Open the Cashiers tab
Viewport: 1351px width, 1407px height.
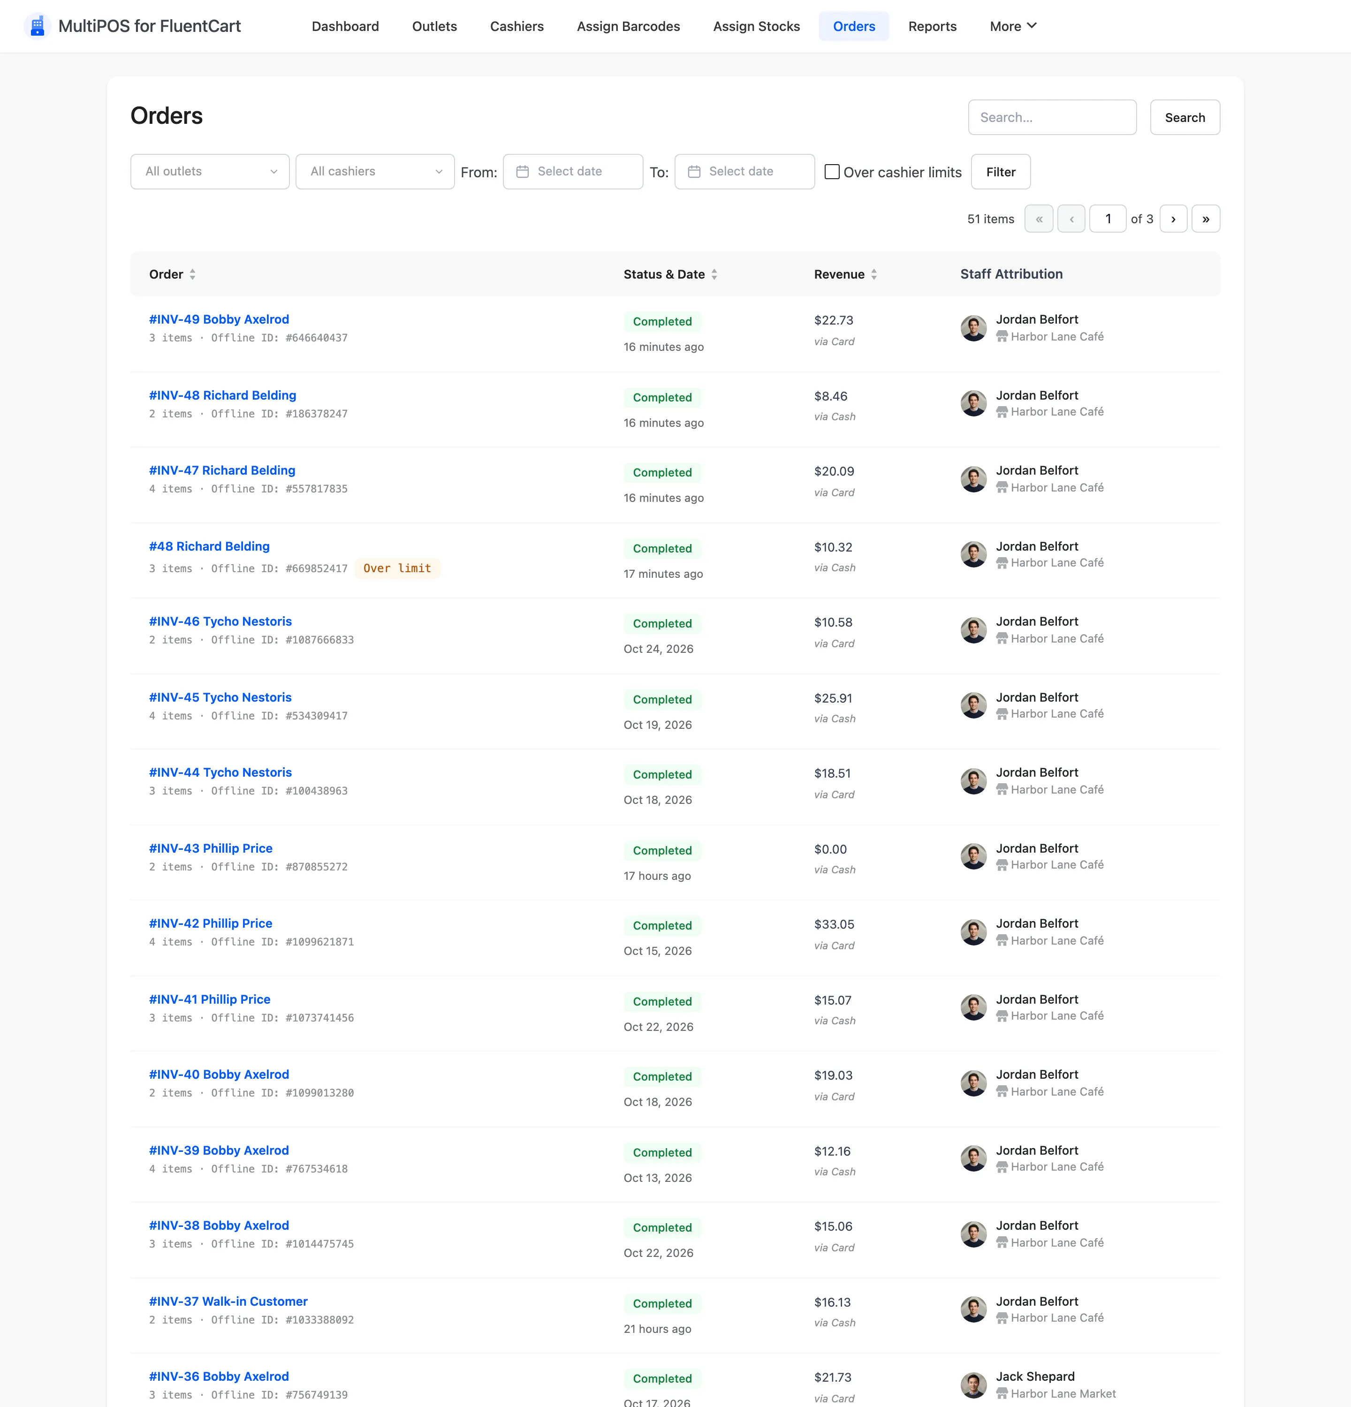pos(517,27)
